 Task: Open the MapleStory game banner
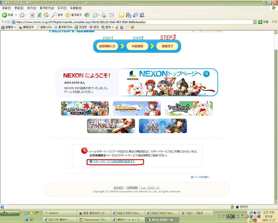tap(85, 108)
